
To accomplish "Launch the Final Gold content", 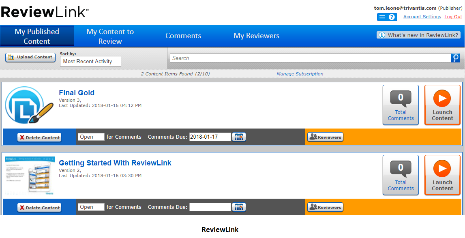I will (442, 105).
